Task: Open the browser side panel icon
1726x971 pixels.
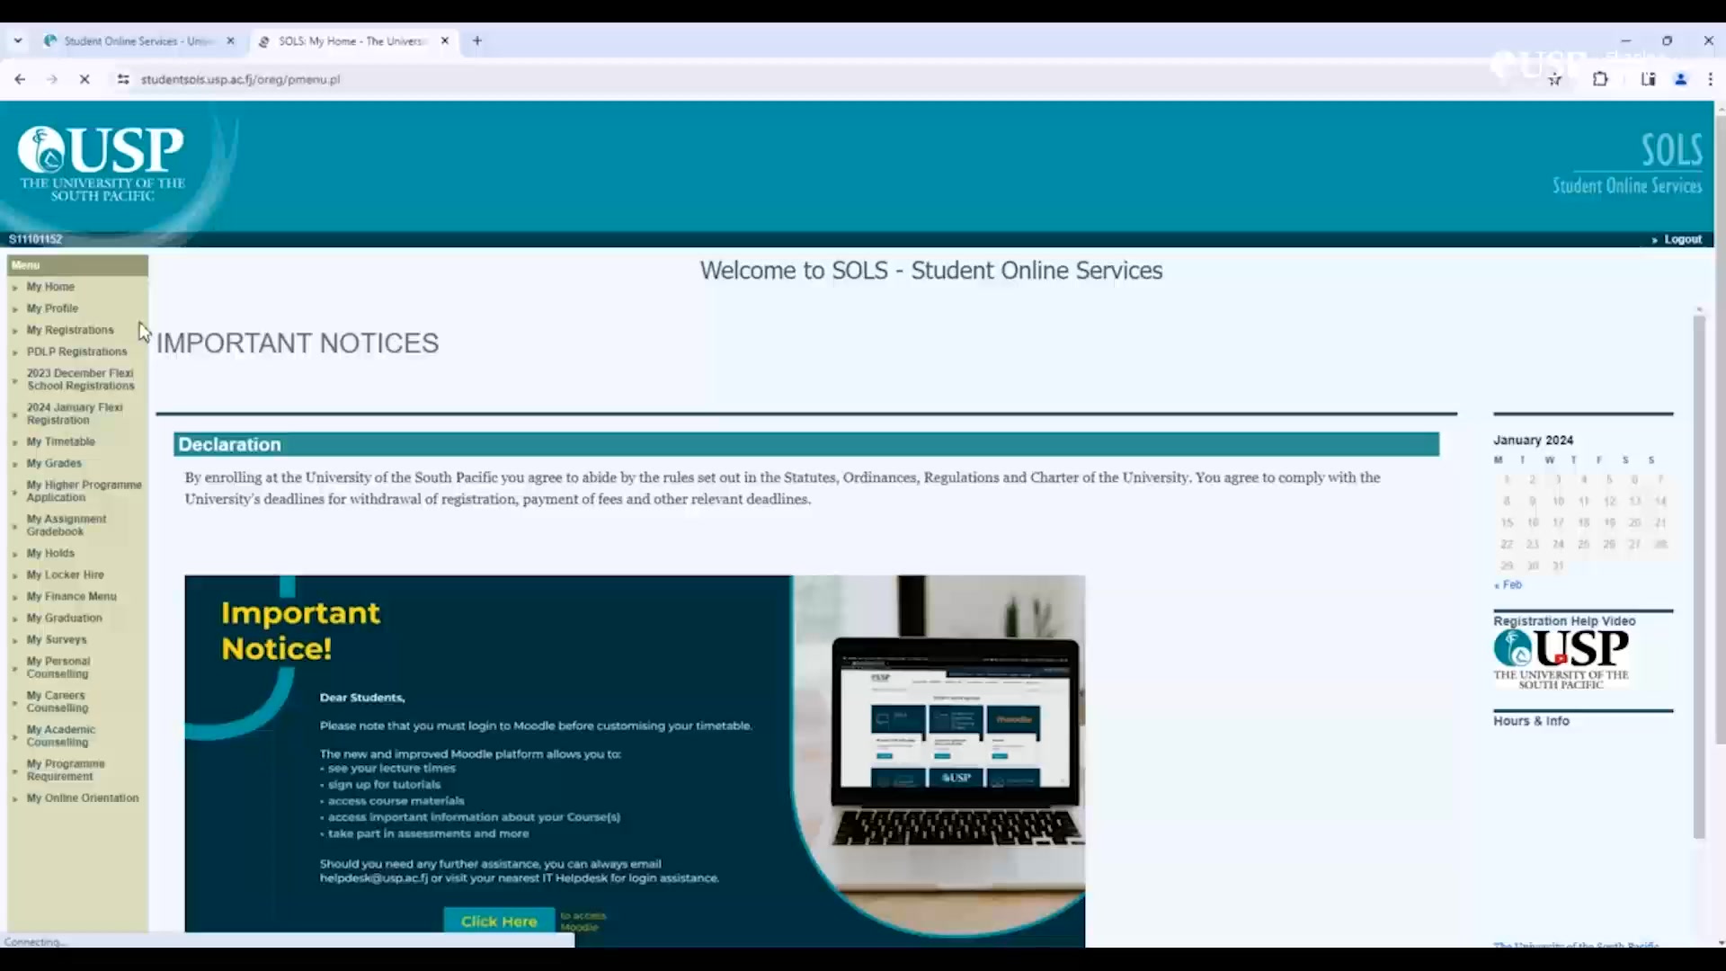Action: [1648, 79]
